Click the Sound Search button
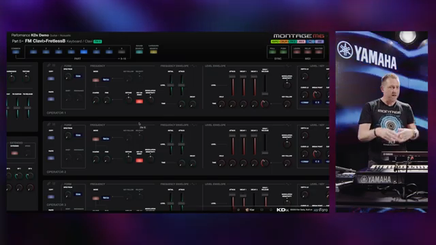The width and height of the screenshot is (436, 245). click(x=139, y=52)
